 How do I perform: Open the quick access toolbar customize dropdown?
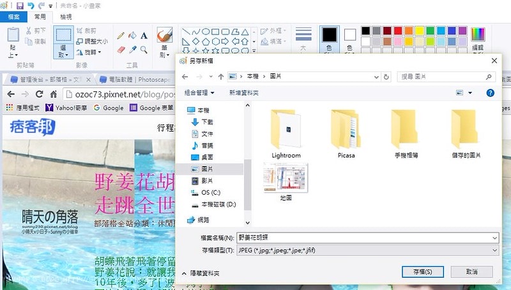click(50, 6)
